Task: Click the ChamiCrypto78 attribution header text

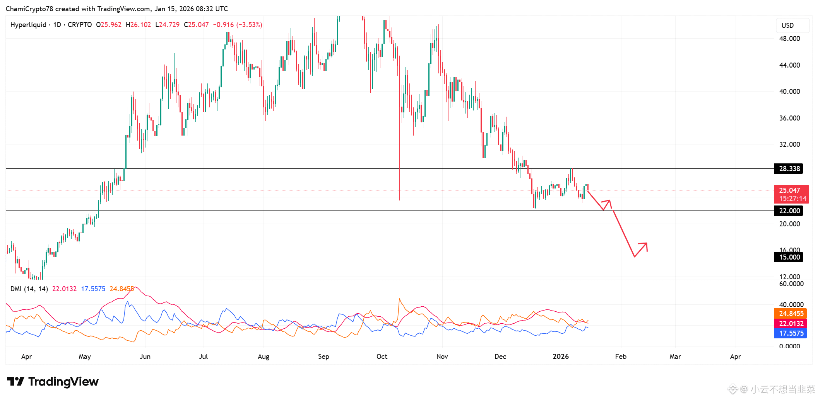Action: [116, 9]
